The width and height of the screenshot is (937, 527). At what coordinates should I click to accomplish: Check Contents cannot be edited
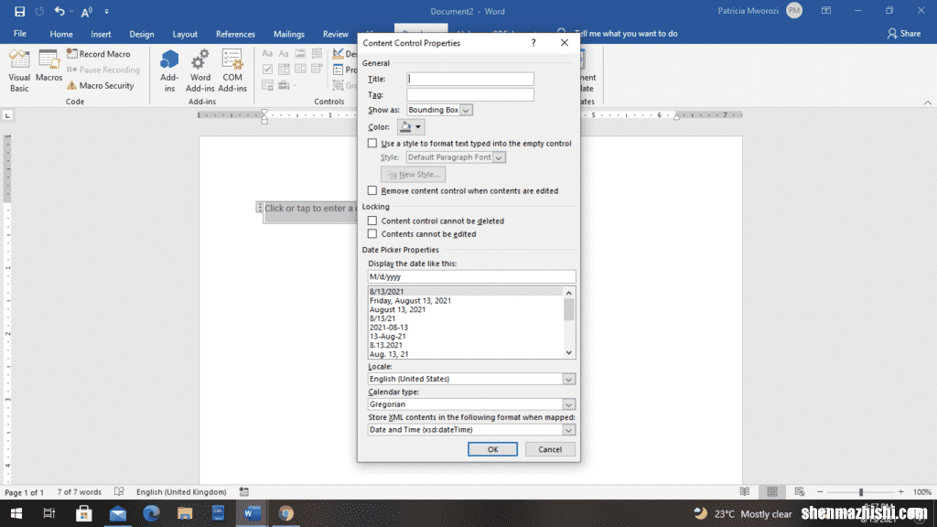[372, 234]
